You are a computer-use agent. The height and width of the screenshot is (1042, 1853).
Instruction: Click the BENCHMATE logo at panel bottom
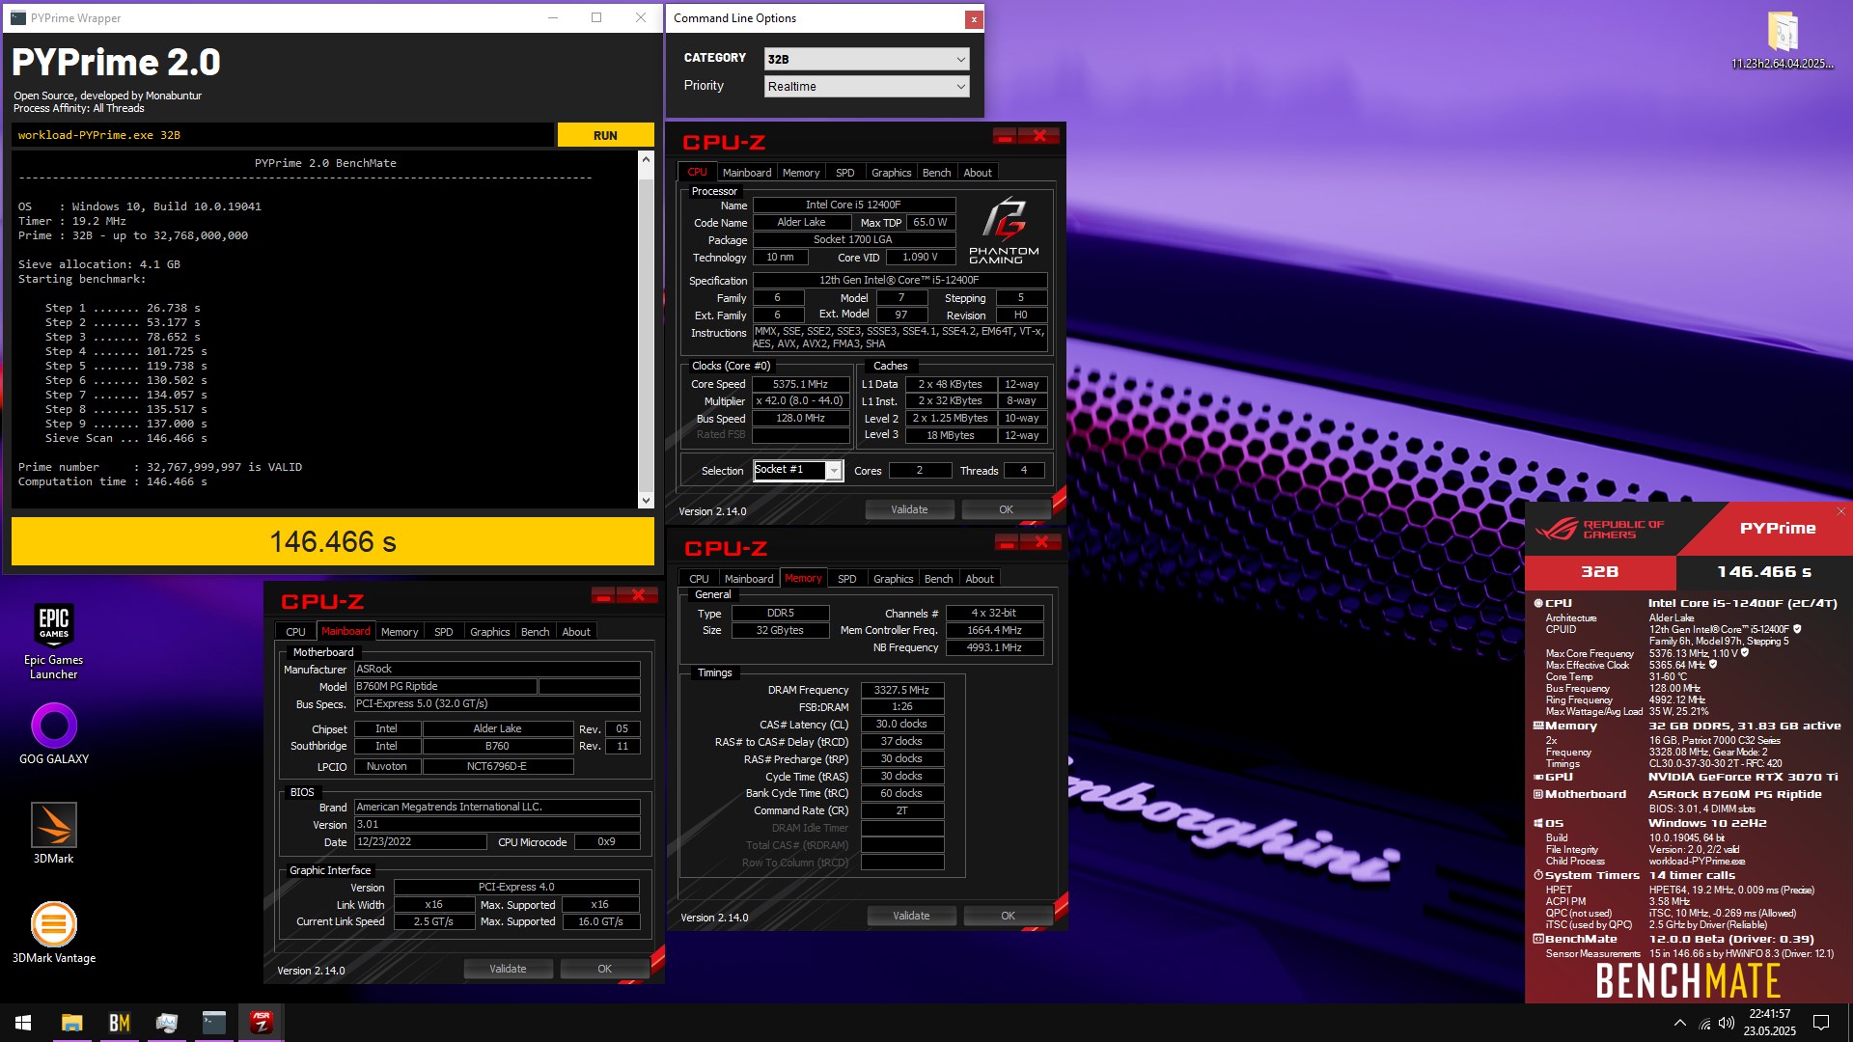[x=1688, y=981]
